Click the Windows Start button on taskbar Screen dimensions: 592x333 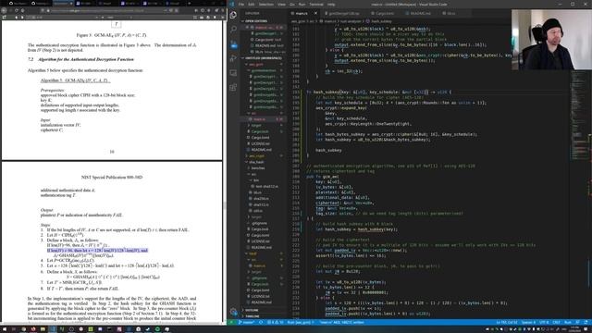point(4,329)
